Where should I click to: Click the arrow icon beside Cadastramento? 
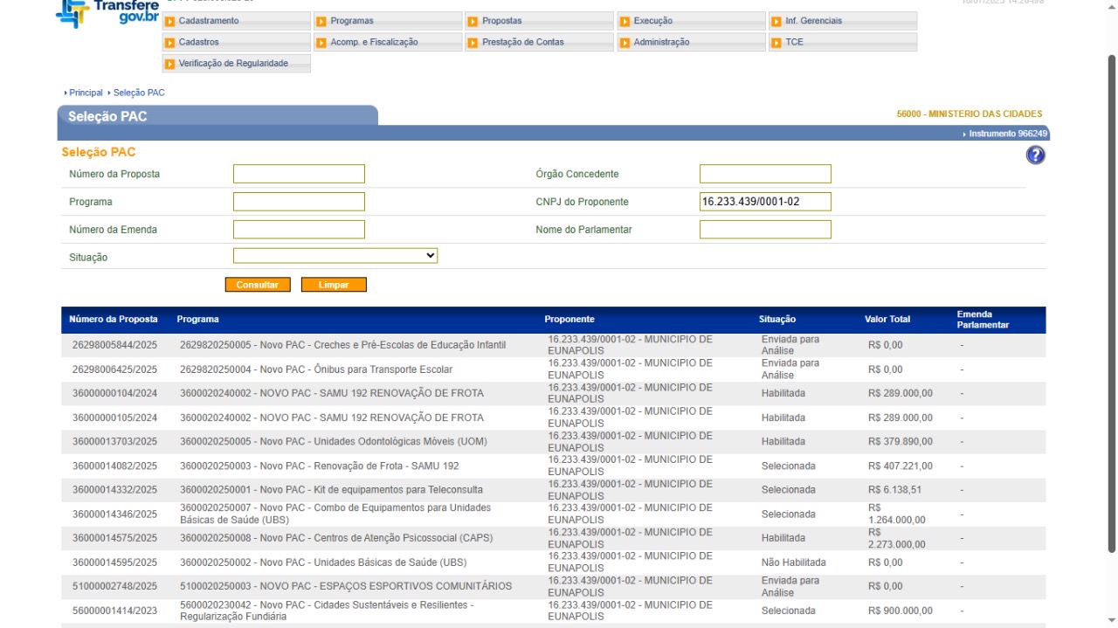[x=170, y=21]
